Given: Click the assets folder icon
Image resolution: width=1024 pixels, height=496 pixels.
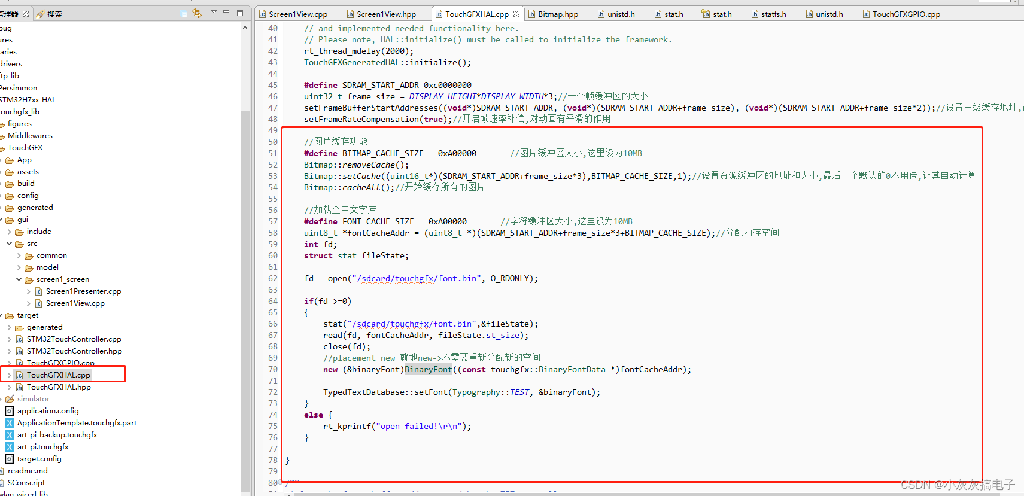Looking at the screenshot, I should tap(10, 172).
